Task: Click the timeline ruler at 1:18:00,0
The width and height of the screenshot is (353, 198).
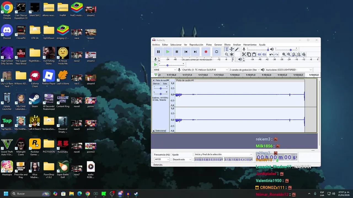Action: point(235,75)
